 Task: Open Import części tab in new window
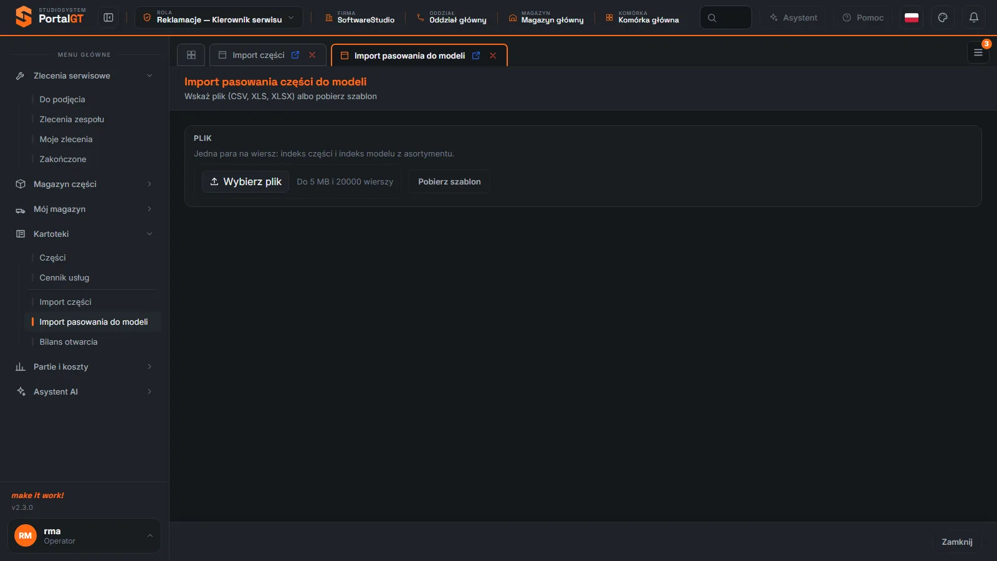[x=295, y=55]
